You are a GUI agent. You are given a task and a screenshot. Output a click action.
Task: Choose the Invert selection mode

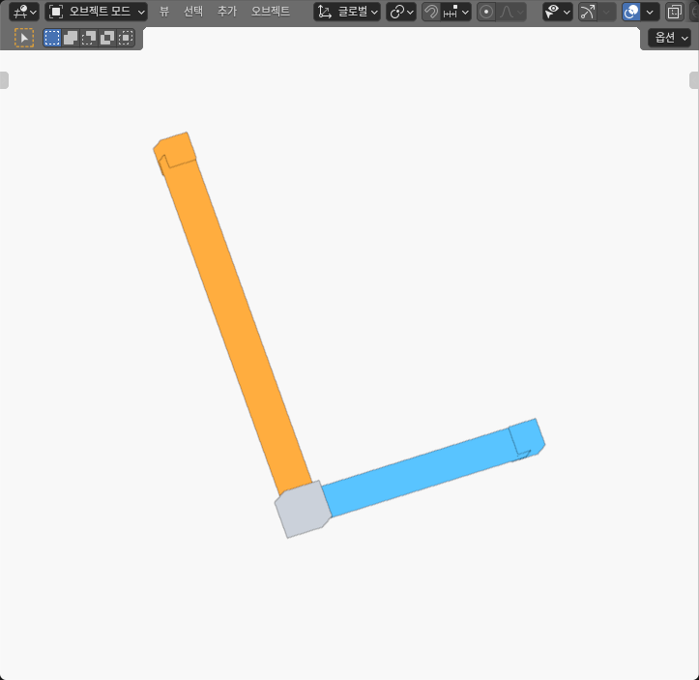pyautogui.click(x=107, y=38)
